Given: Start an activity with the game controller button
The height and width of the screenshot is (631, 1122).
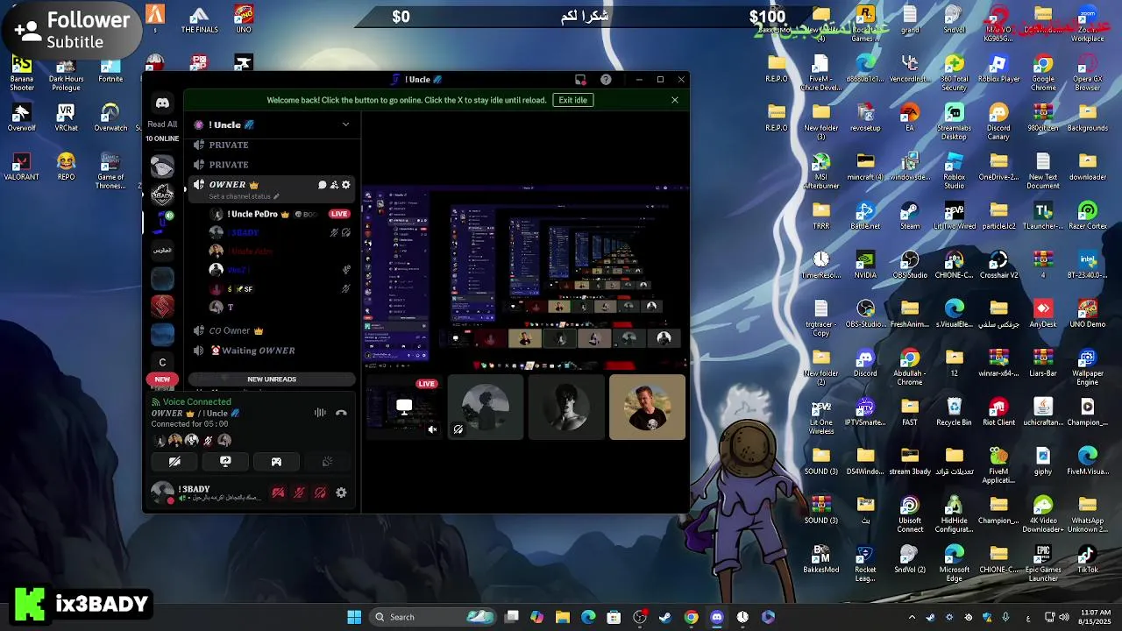Looking at the screenshot, I should [276, 462].
